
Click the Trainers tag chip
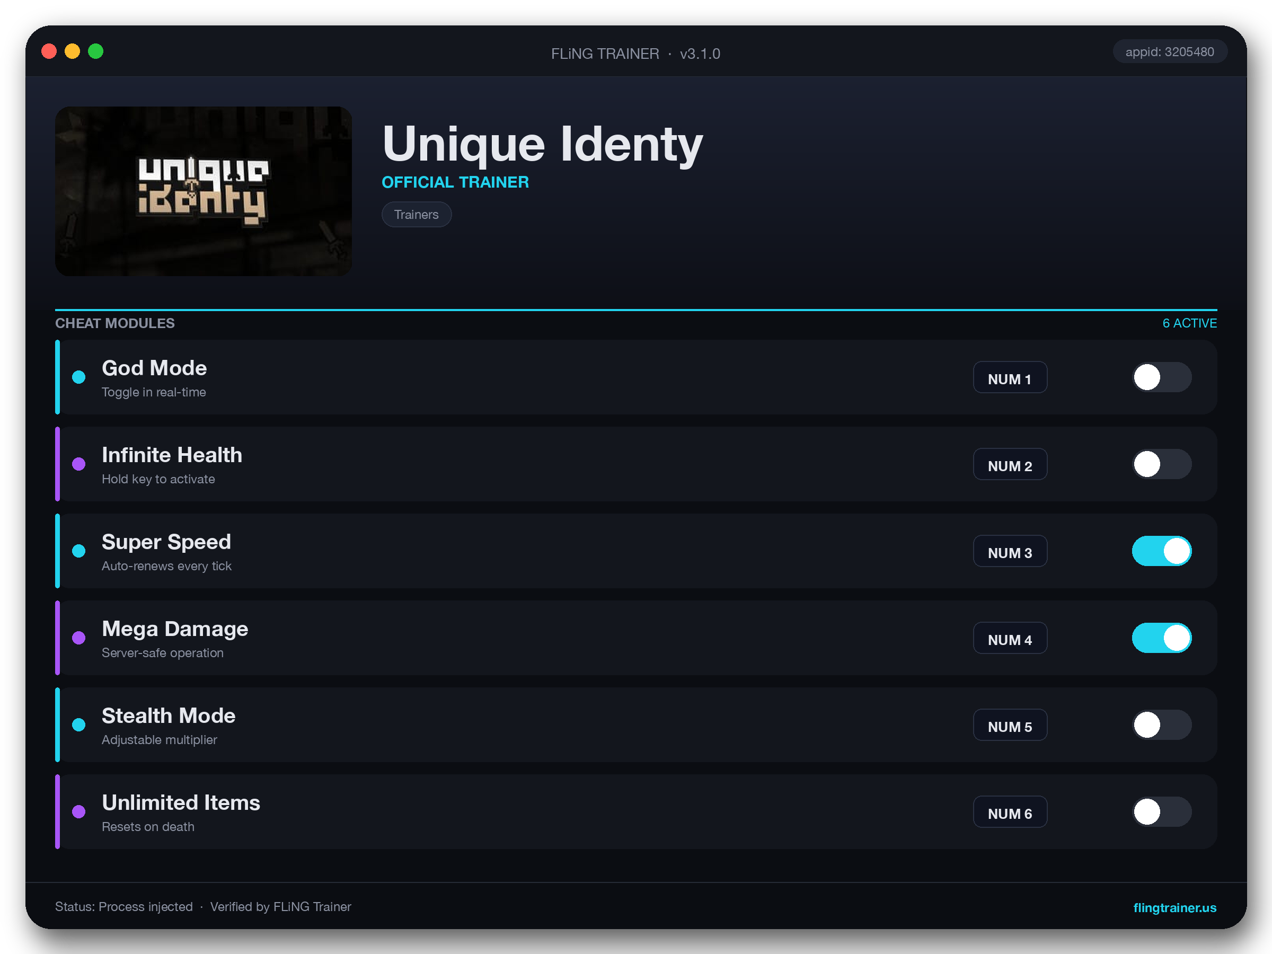tap(417, 215)
